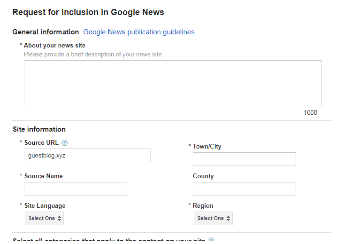Open the Region Select One dropdown
The height and width of the screenshot is (244, 343).
(x=213, y=218)
